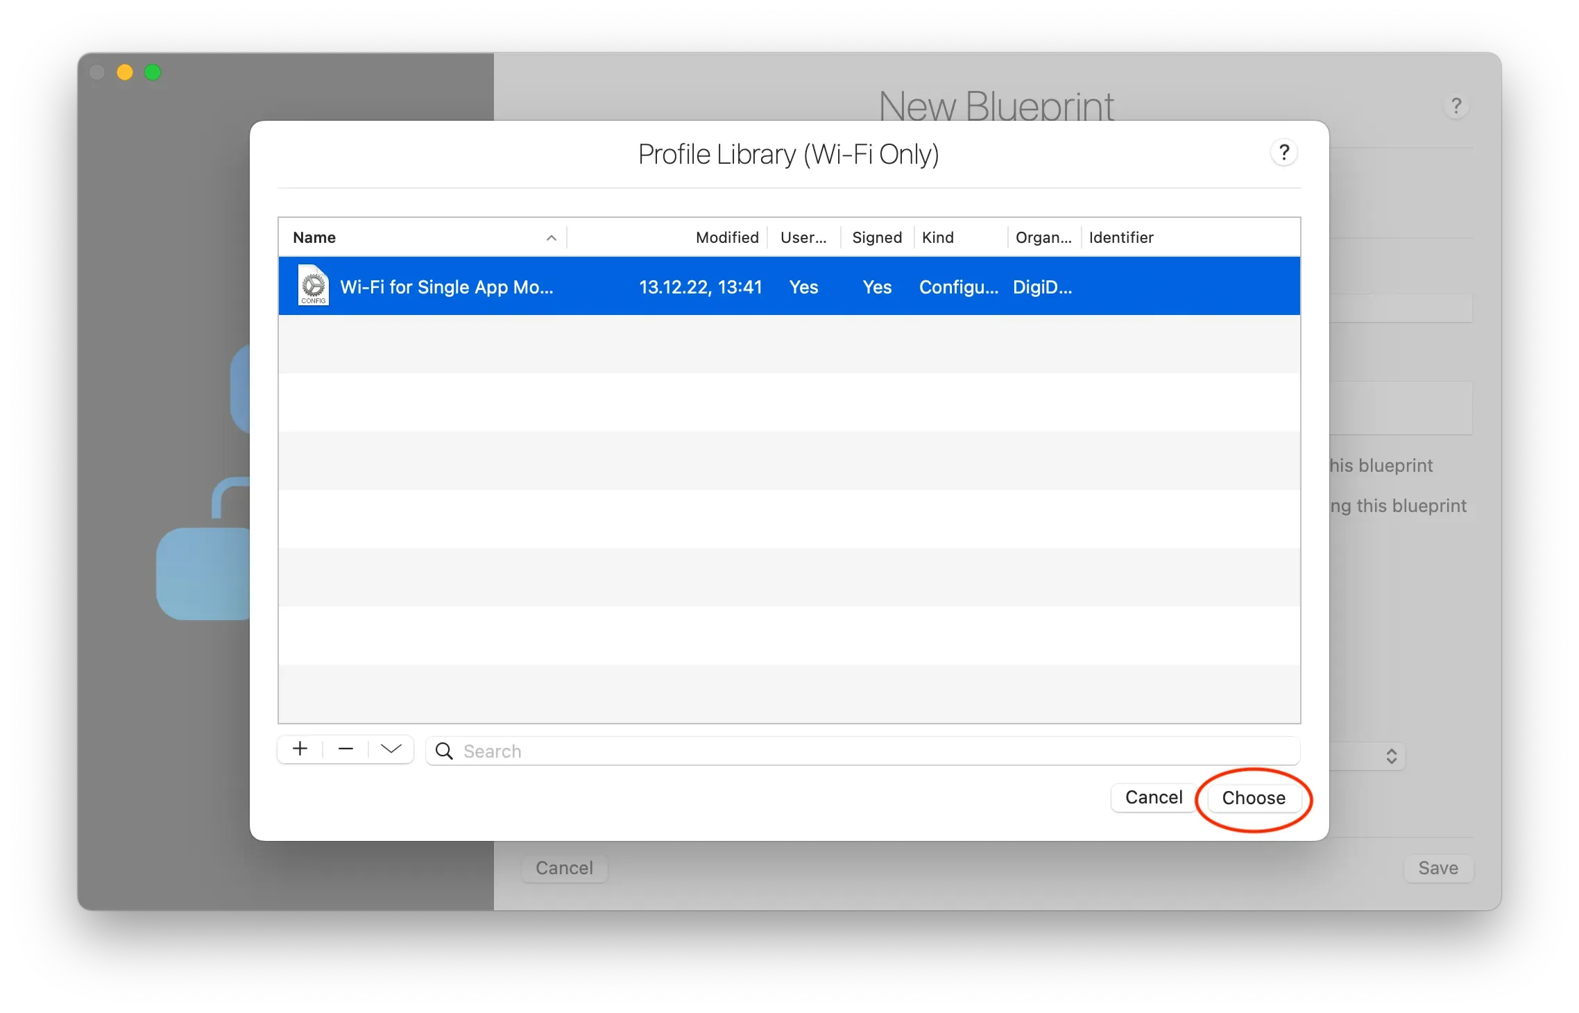Click the New Blueprint help question mark
Screen dimensions: 1579x1013
(1456, 106)
